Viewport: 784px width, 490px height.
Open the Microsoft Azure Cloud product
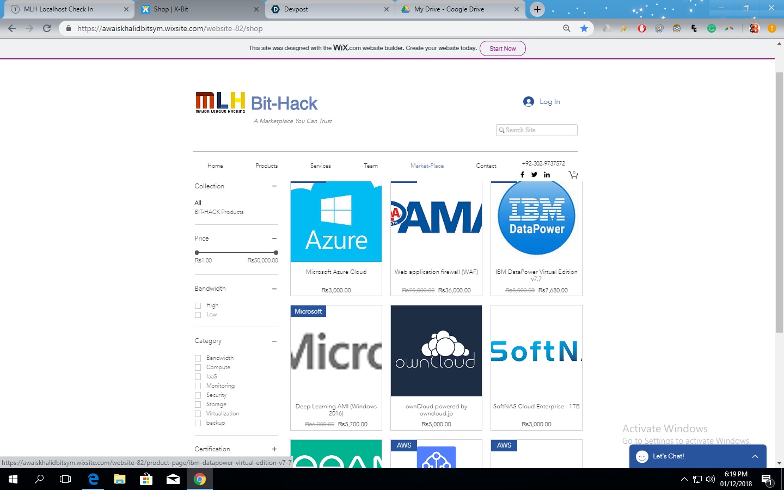tap(336, 238)
